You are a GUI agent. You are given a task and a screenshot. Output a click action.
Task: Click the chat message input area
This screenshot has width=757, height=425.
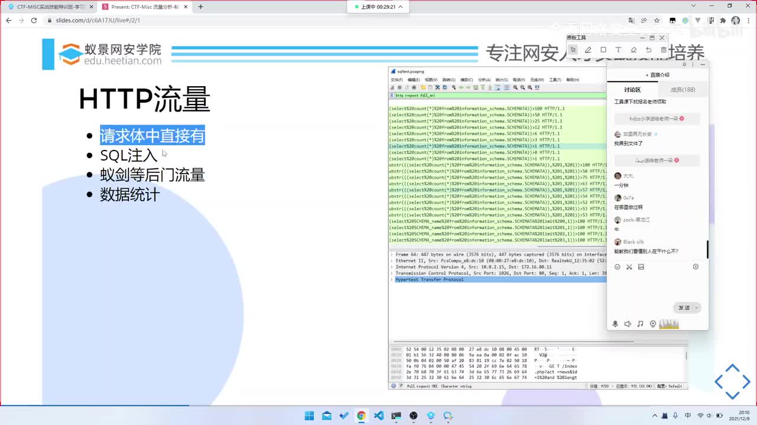pos(657,286)
